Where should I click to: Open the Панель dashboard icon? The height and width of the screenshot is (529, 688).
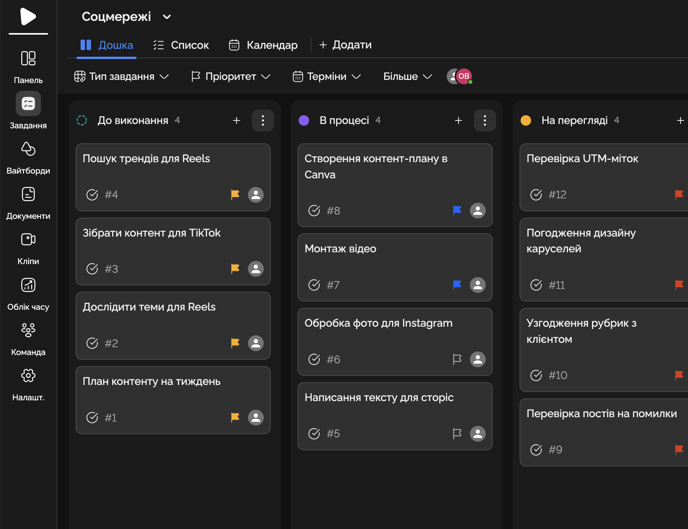tap(28, 59)
